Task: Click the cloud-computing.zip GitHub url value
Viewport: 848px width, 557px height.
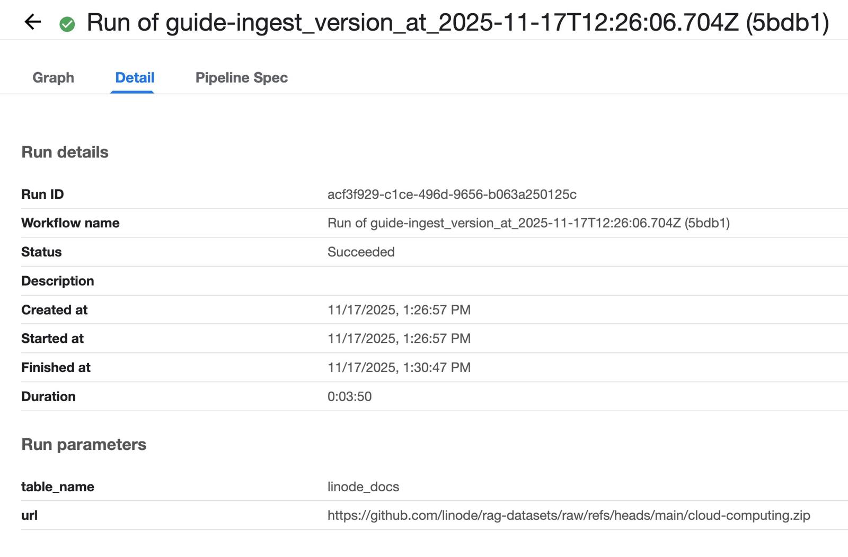Action: point(568,516)
